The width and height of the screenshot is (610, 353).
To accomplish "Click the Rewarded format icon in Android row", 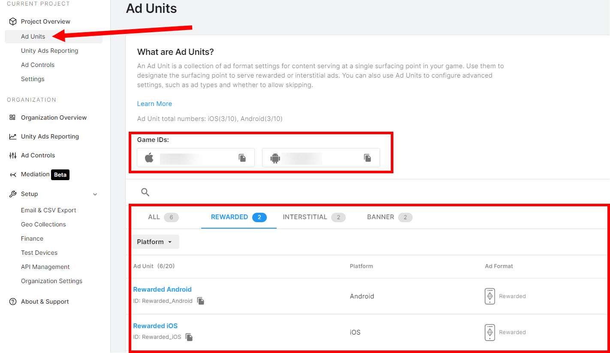I will 489,296.
